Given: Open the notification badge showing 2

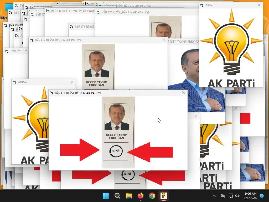Looking at the screenshot, I should tap(262, 196).
